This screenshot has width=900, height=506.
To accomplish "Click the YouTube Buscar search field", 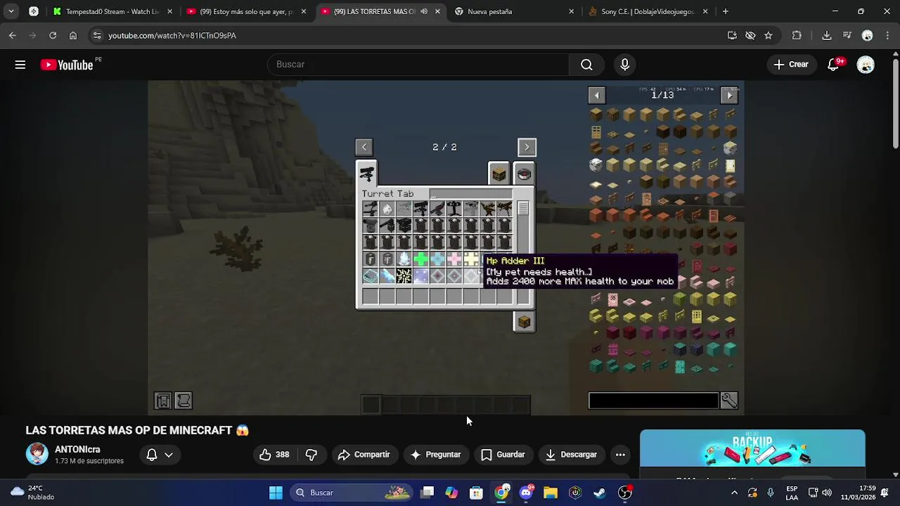I will (418, 65).
